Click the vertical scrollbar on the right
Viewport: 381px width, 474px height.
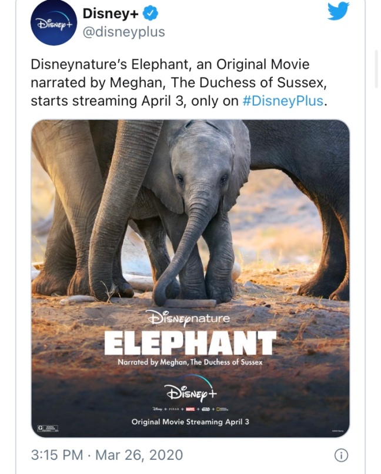coord(376,69)
